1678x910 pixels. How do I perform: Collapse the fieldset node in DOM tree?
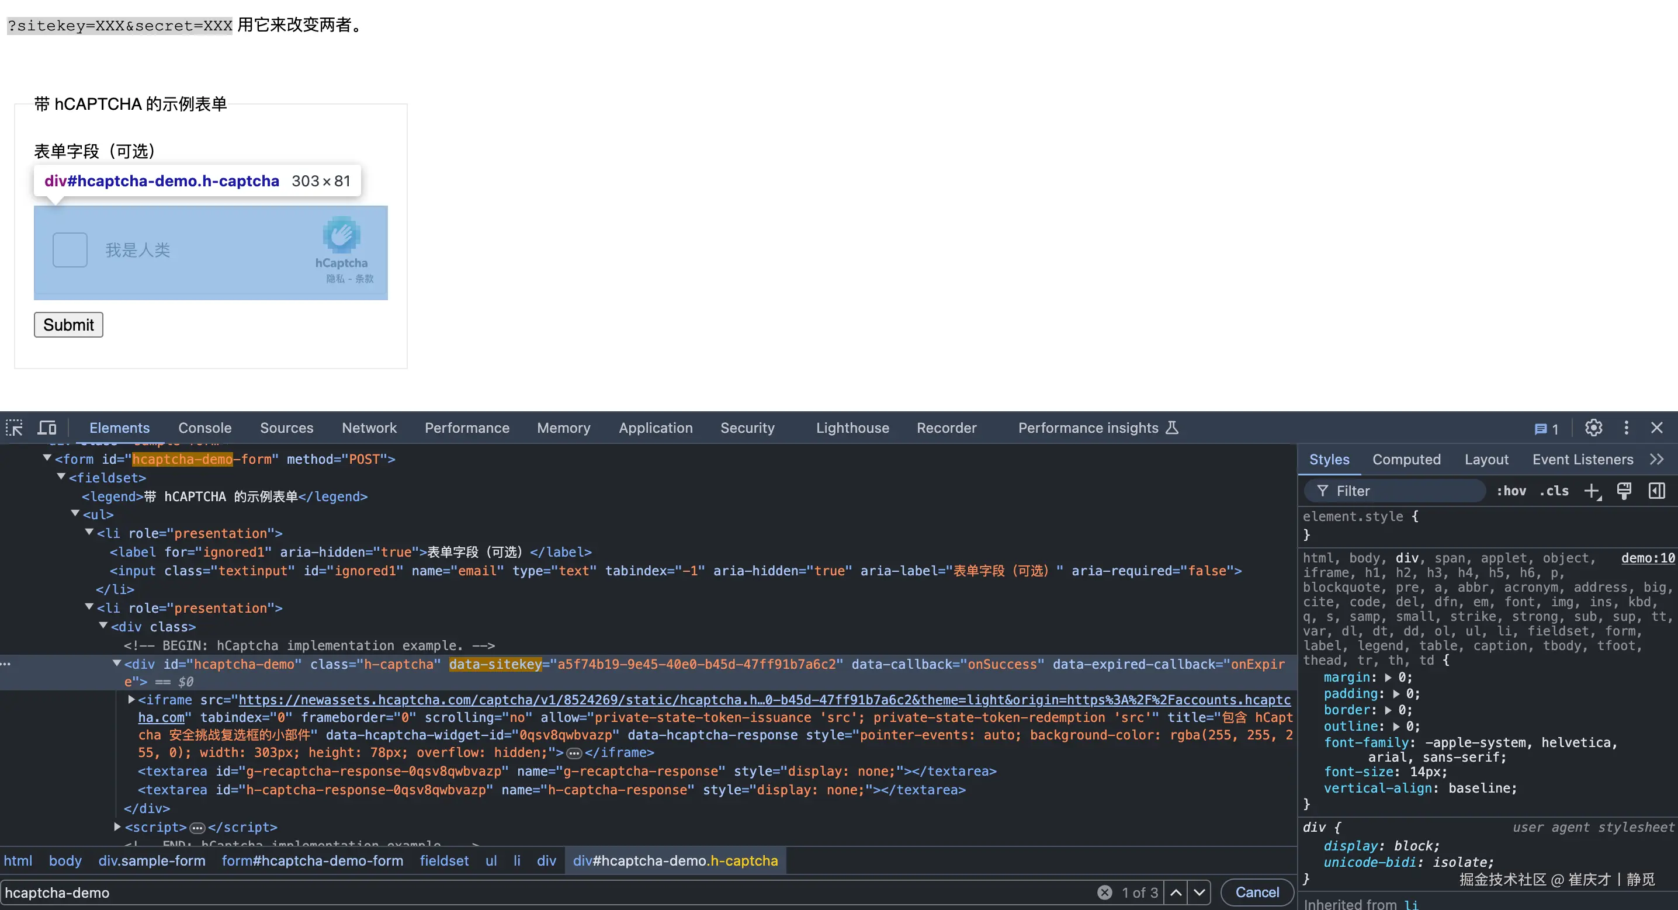pos(61,477)
